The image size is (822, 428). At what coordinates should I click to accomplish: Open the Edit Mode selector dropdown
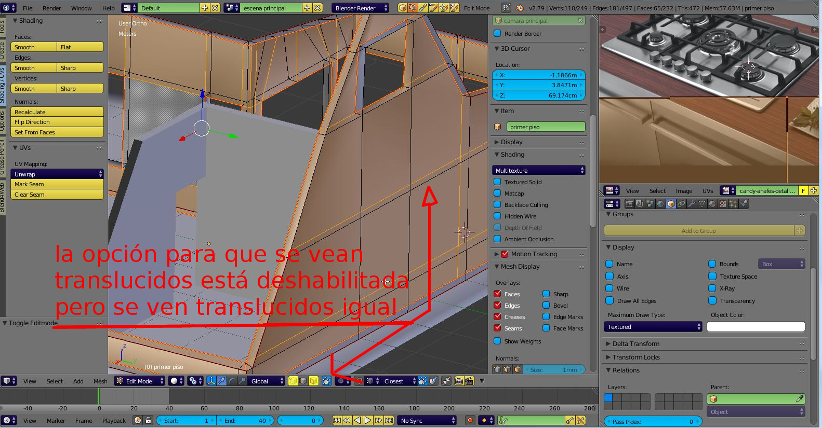(139, 381)
